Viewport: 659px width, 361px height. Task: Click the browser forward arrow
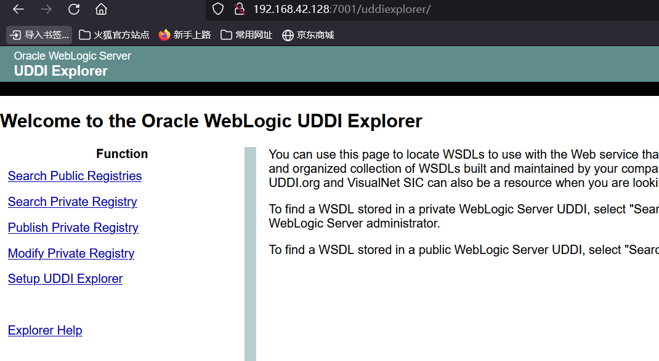pos(46,9)
